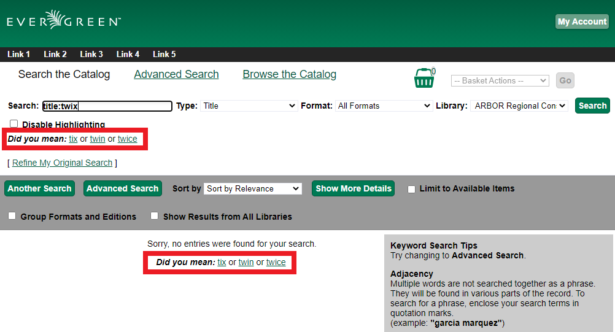
Task: Toggle Disable Highlighting checkbox
Action: tap(14, 124)
